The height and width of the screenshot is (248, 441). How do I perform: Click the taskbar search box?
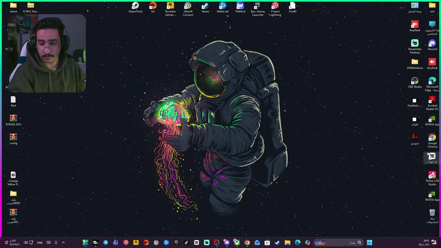click(338, 242)
